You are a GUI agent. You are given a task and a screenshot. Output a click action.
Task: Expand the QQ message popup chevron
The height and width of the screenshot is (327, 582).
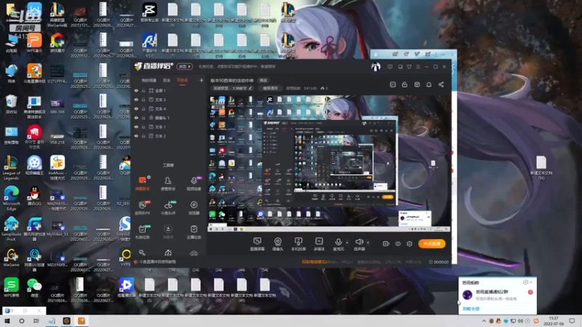click(x=531, y=283)
